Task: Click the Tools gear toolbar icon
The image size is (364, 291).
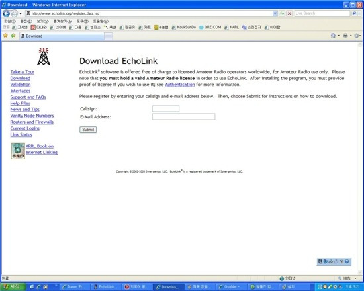Action: coord(357,36)
